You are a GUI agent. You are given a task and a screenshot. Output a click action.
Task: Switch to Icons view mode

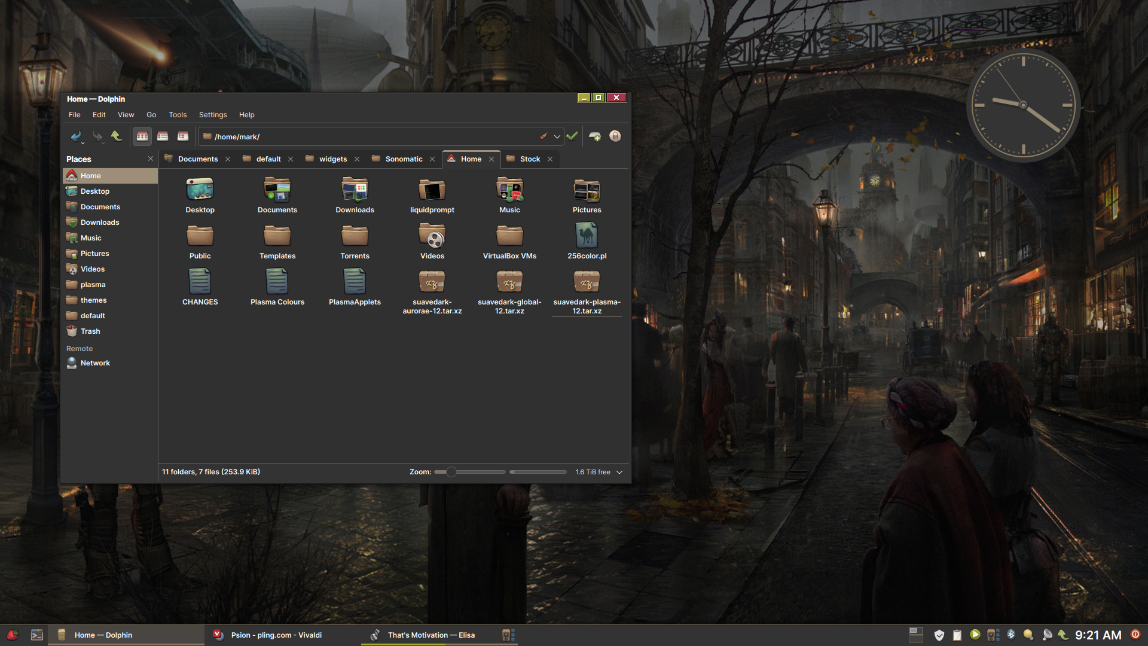tap(142, 136)
